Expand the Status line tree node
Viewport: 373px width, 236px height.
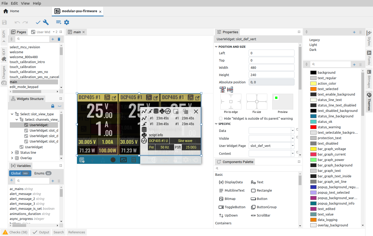pyautogui.click(x=12, y=153)
